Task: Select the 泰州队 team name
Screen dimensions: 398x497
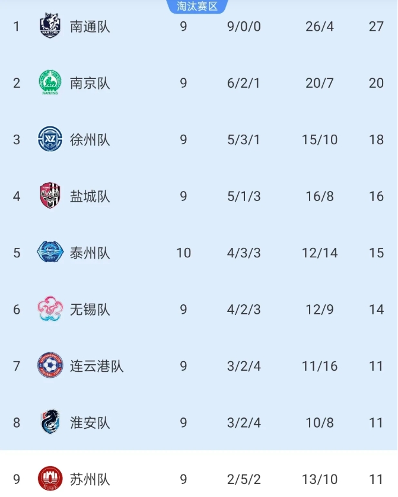Action: (x=90, y=253)
